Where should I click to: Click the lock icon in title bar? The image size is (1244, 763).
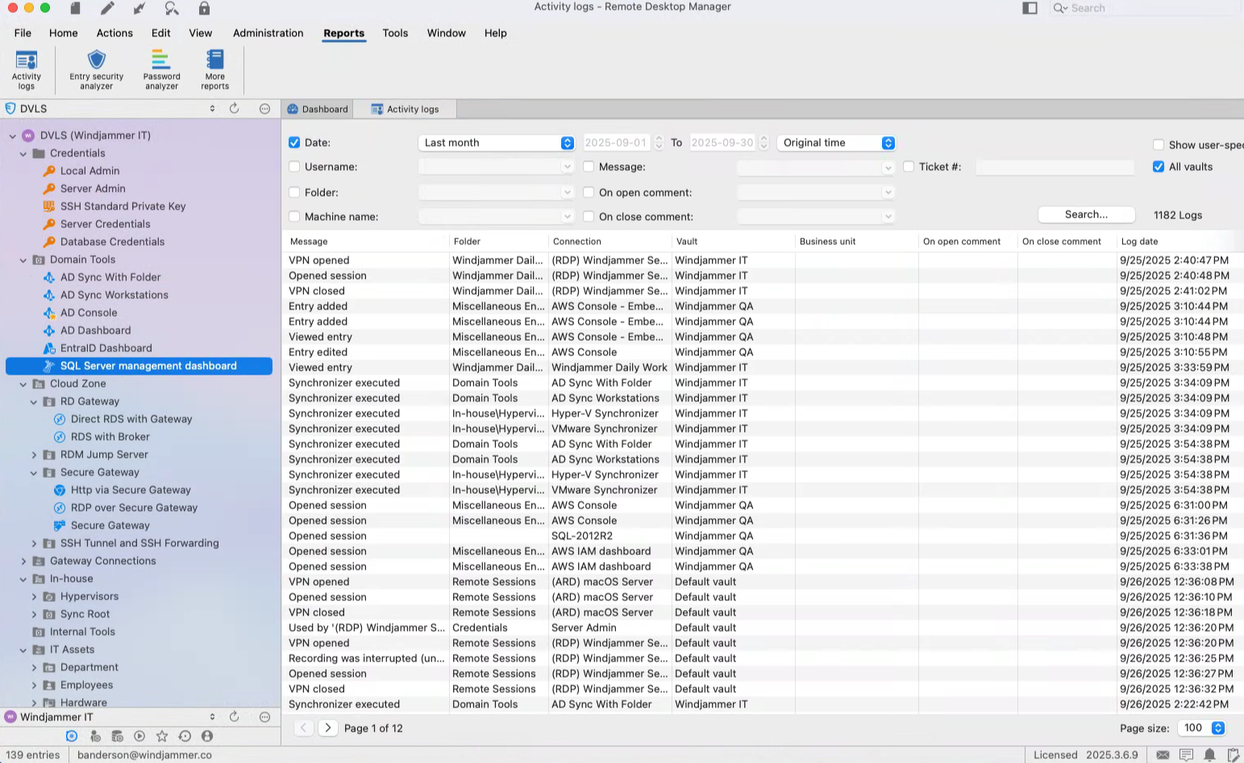204,8
